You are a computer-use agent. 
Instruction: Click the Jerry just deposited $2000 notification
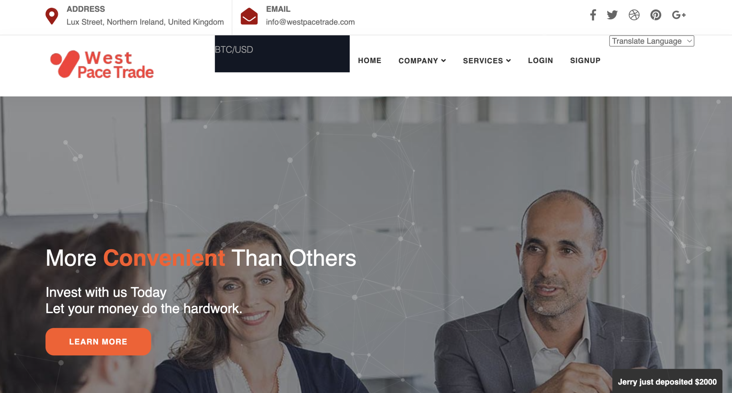[x=667, y=382]
